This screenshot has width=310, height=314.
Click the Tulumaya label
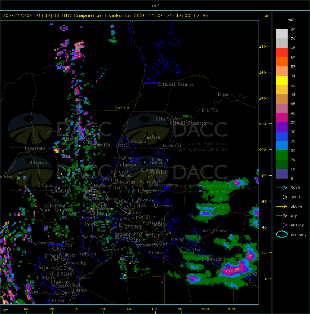click(127, 164)
